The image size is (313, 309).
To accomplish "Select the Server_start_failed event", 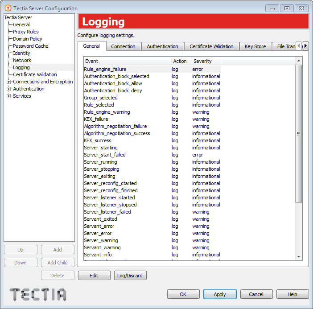I will (152, 155).
